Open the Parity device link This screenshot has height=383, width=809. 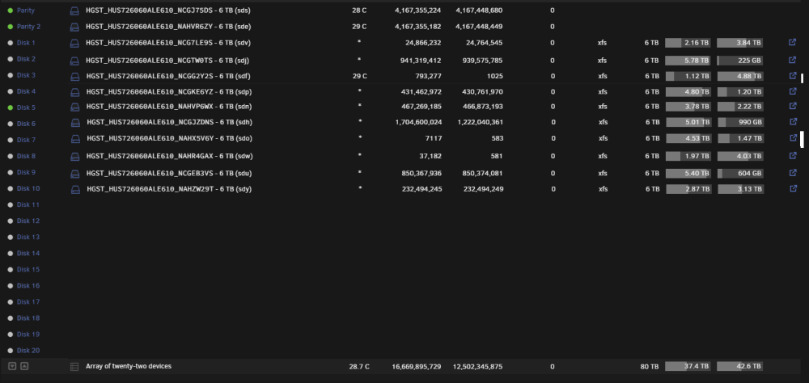(26, 11)
